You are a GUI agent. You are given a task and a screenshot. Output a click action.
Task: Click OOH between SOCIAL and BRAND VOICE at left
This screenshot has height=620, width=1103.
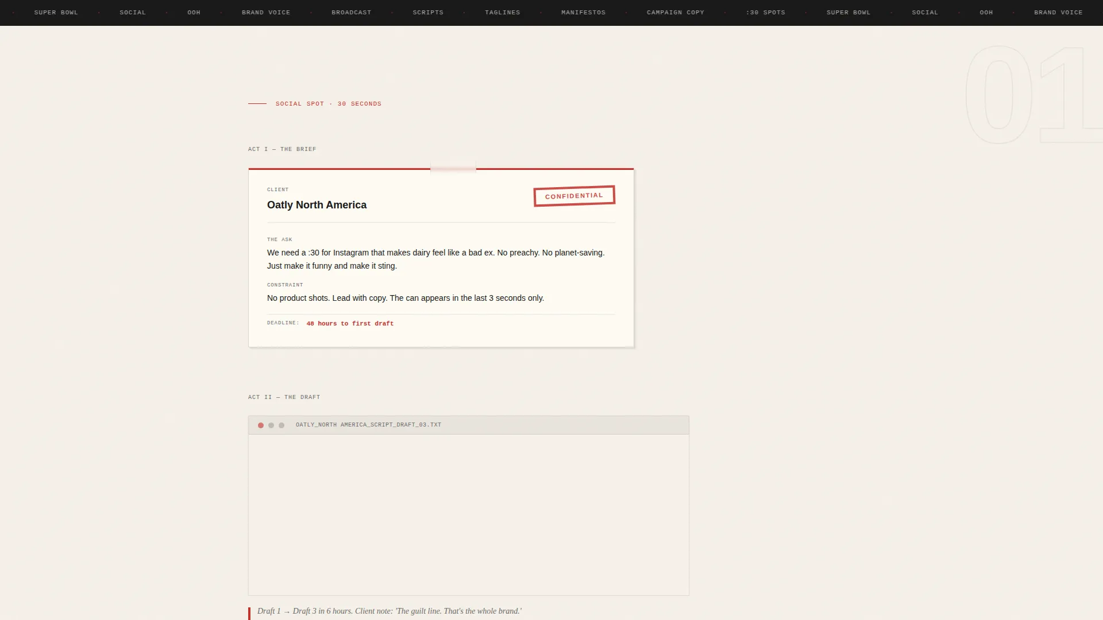(x=194, y=13)
